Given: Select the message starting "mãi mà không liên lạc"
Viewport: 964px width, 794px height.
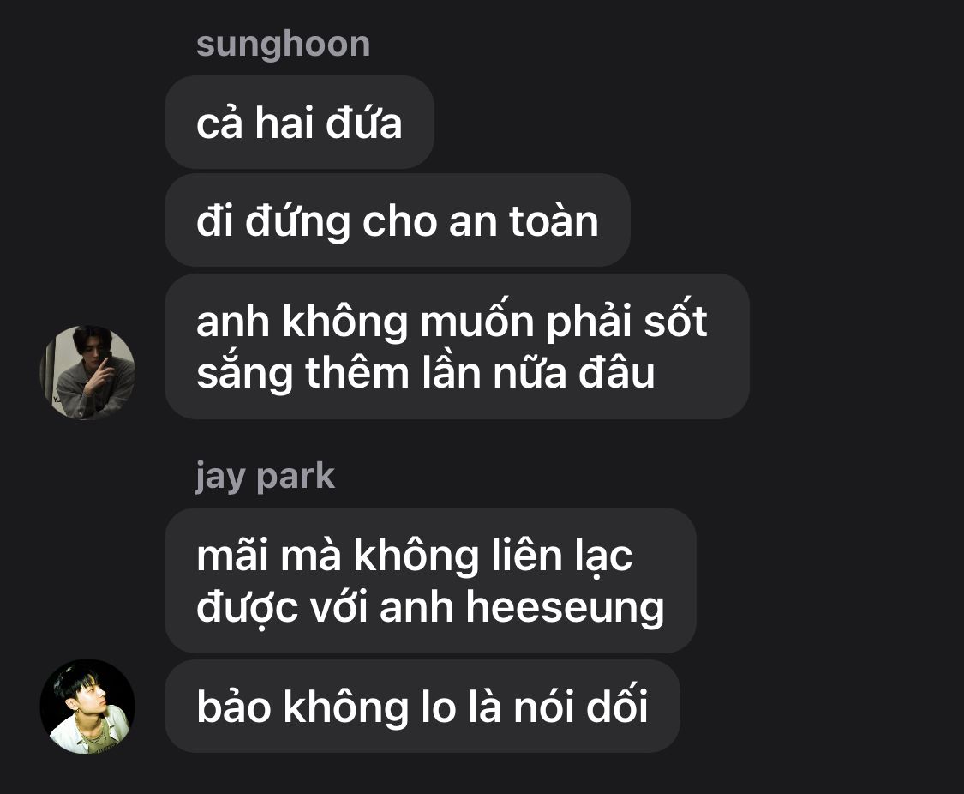Looking at the screenshot, I should [x=430, y=580].
